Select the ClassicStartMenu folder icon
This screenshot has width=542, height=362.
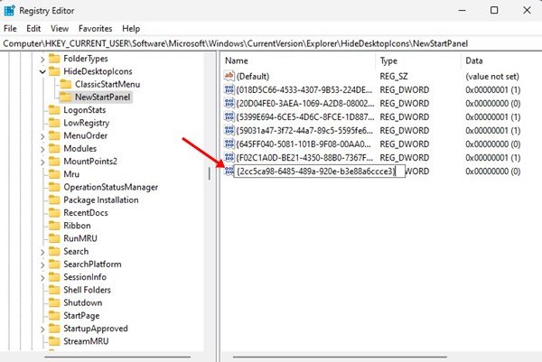pyautogui.click(x=66, y=84)
